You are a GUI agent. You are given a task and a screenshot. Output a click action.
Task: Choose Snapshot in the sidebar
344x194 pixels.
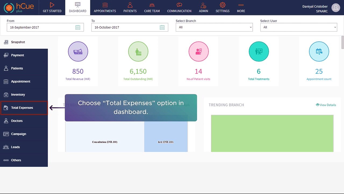pyautogui.click(x=24, y=42)
